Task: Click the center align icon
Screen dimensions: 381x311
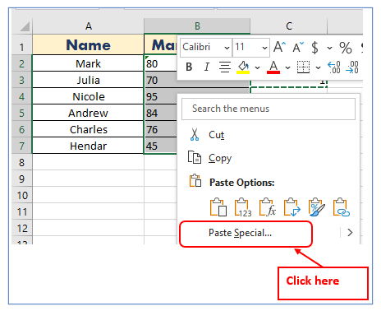Action: pyautogui.click(x=225, y=67)
